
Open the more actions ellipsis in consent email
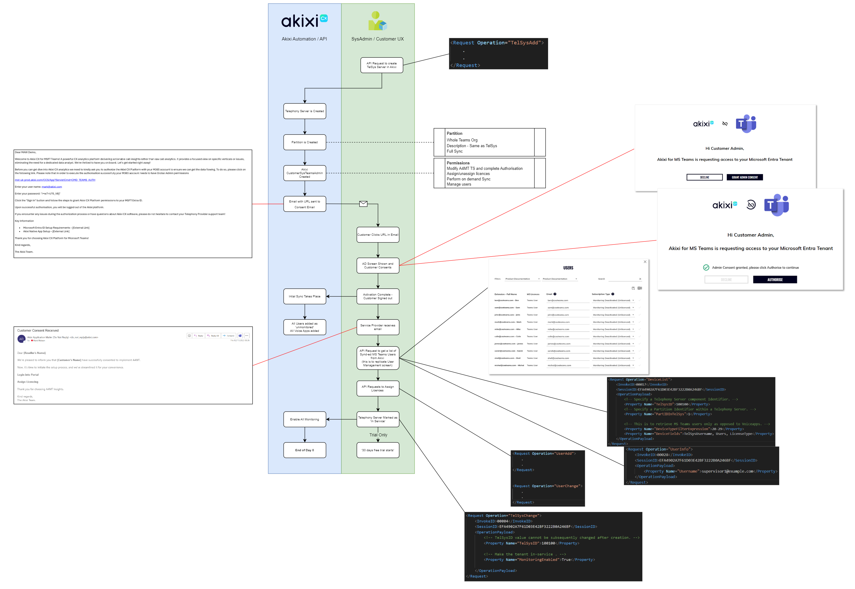(247, 335)
